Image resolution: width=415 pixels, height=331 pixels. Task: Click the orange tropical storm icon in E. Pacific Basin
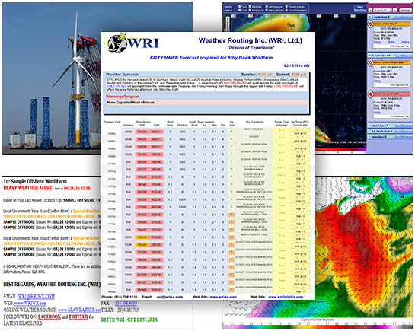point(370,24)
